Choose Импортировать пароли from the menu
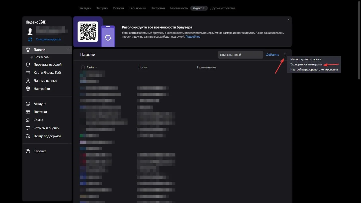This screenshot has height=203, width=361. coord(306,59)
